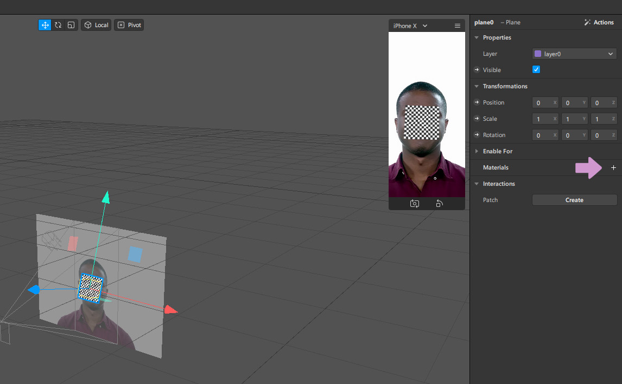Uncheck the Visible checkbox
This screenshot has width=622, height=384.
(536, 70)
